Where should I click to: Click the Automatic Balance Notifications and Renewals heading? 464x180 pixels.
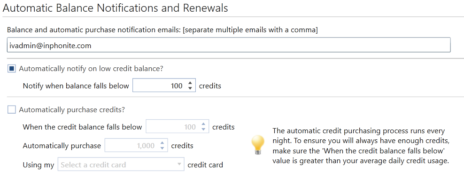pos(116,8)
